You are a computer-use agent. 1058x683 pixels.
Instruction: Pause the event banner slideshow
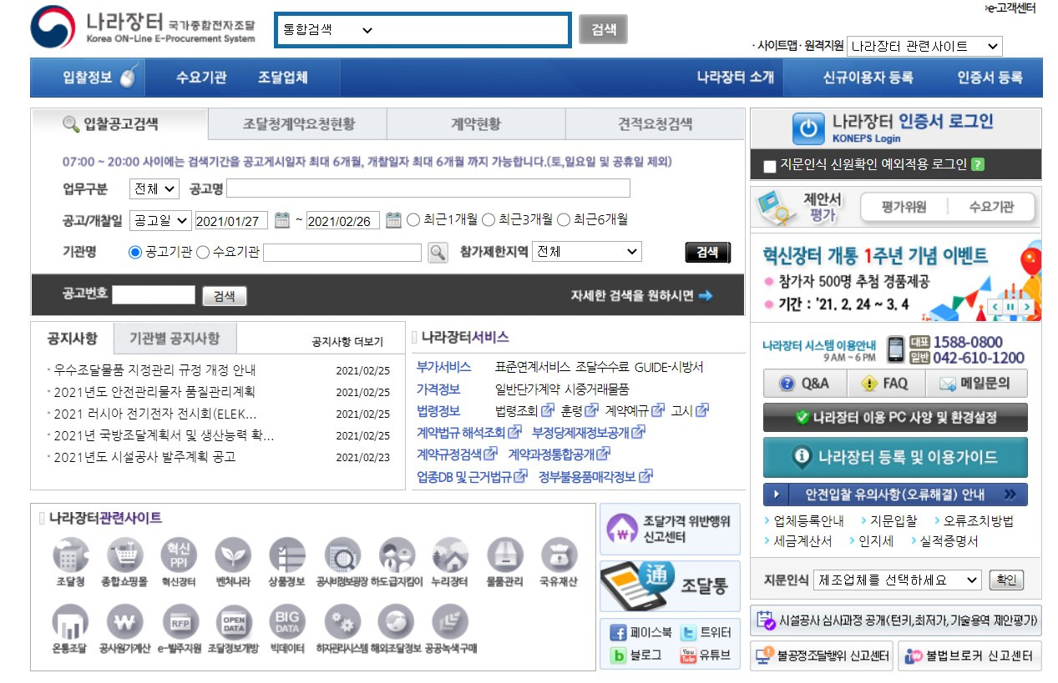[x=1010, y=308]
